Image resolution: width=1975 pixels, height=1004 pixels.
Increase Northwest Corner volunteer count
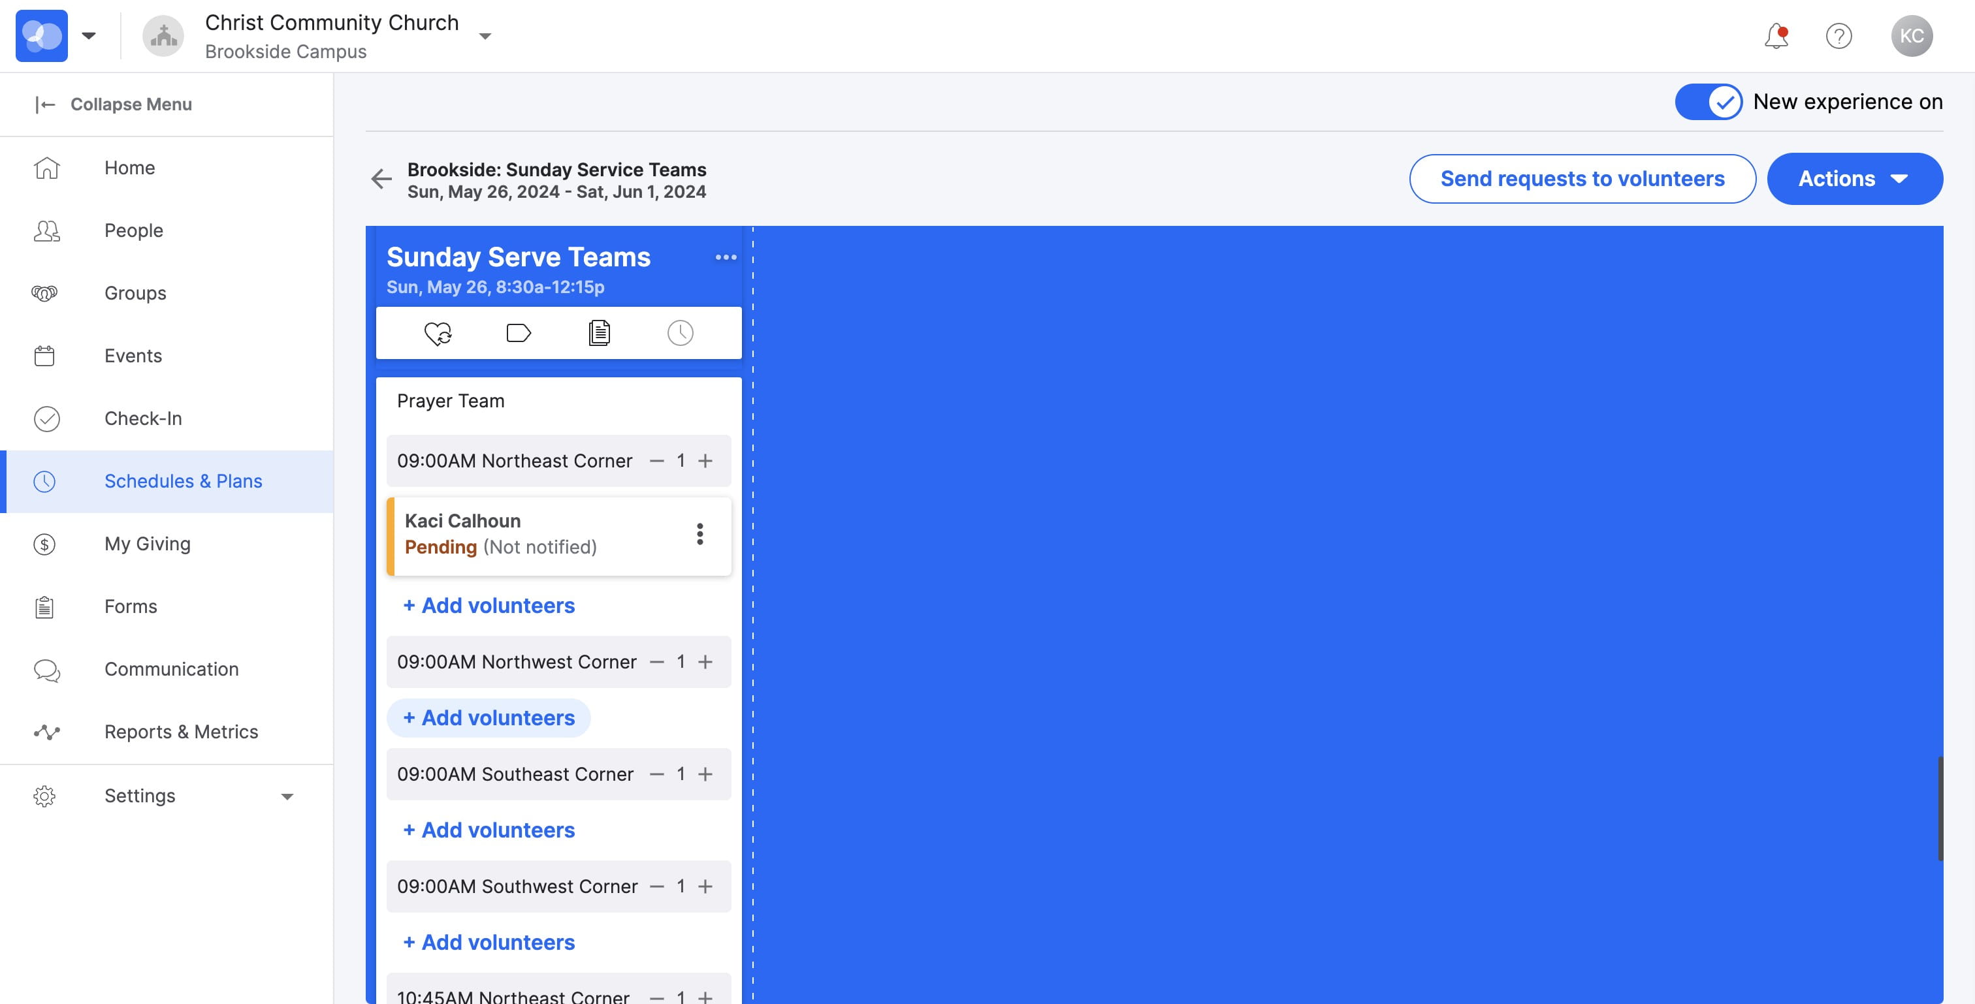tap(705, 662)
